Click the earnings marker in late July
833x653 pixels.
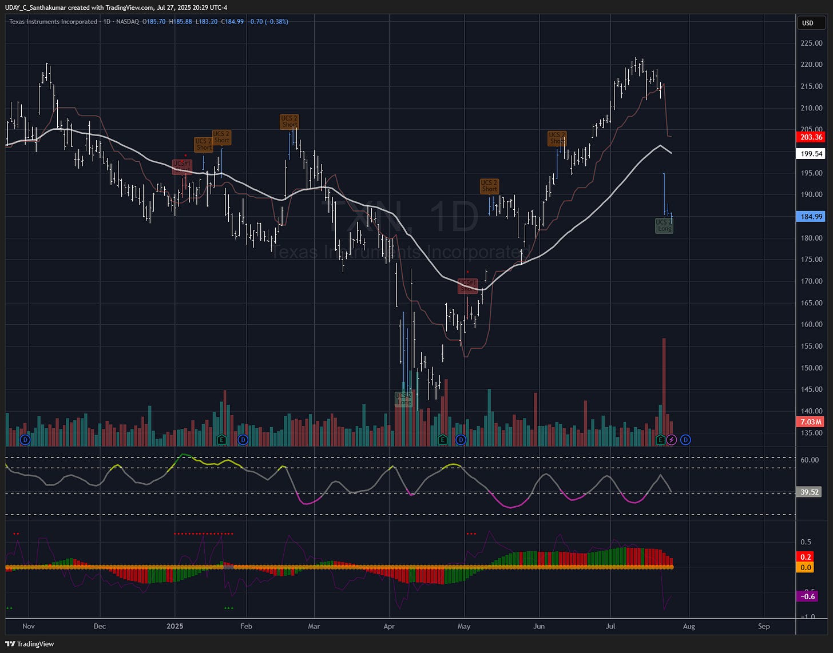pos(660,440)
